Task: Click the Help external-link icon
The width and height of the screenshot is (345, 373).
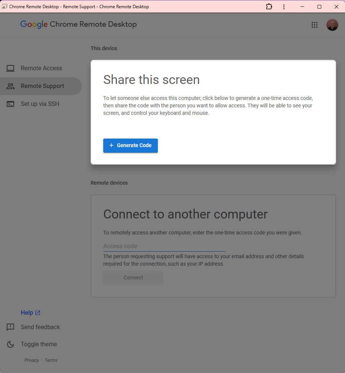Action: coord(38,313)
